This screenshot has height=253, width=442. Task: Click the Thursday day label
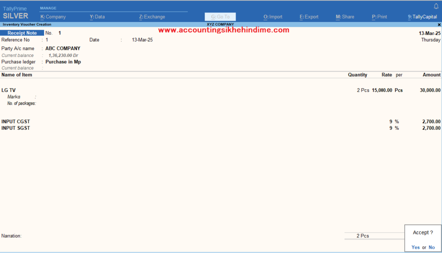click(x=431, y=40)
